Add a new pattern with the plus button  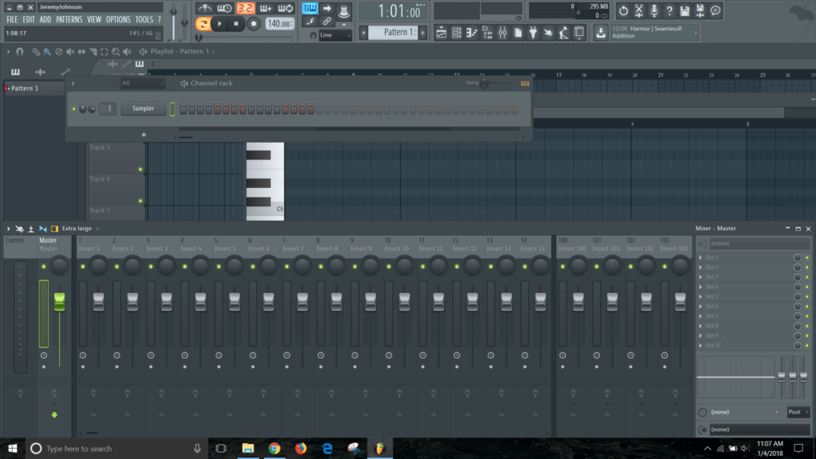coord(422,33)
